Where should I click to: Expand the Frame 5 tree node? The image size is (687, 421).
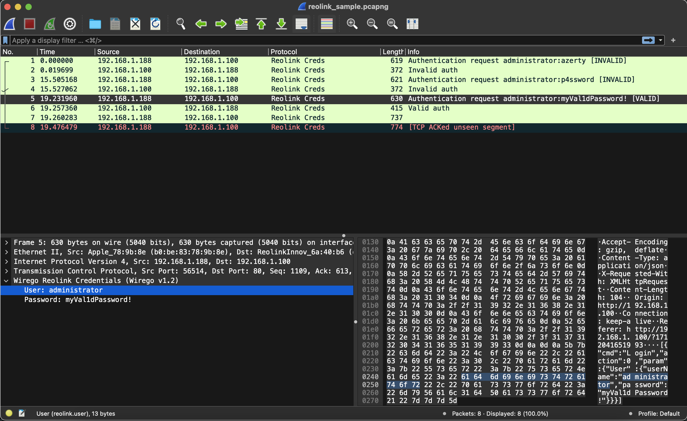6,242
